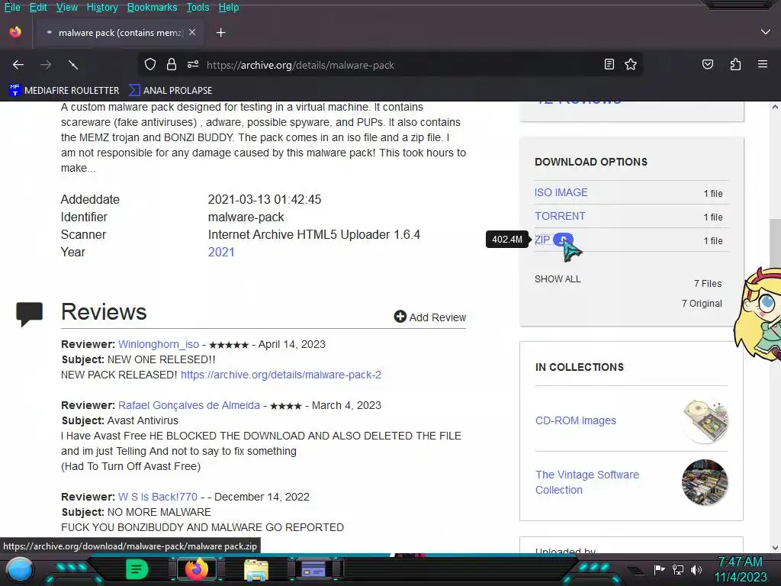Open the volume tray icon
The height and width of the screenshot is (586, 781).
click(x=696, y=569)
